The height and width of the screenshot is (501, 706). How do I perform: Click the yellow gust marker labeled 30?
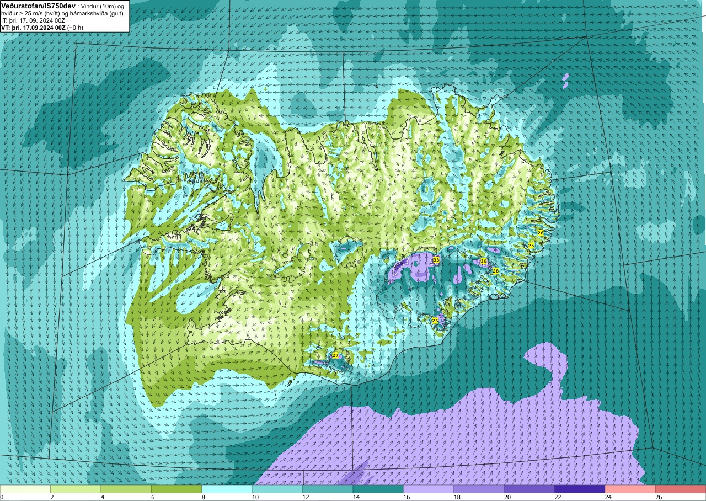[484, 261]
